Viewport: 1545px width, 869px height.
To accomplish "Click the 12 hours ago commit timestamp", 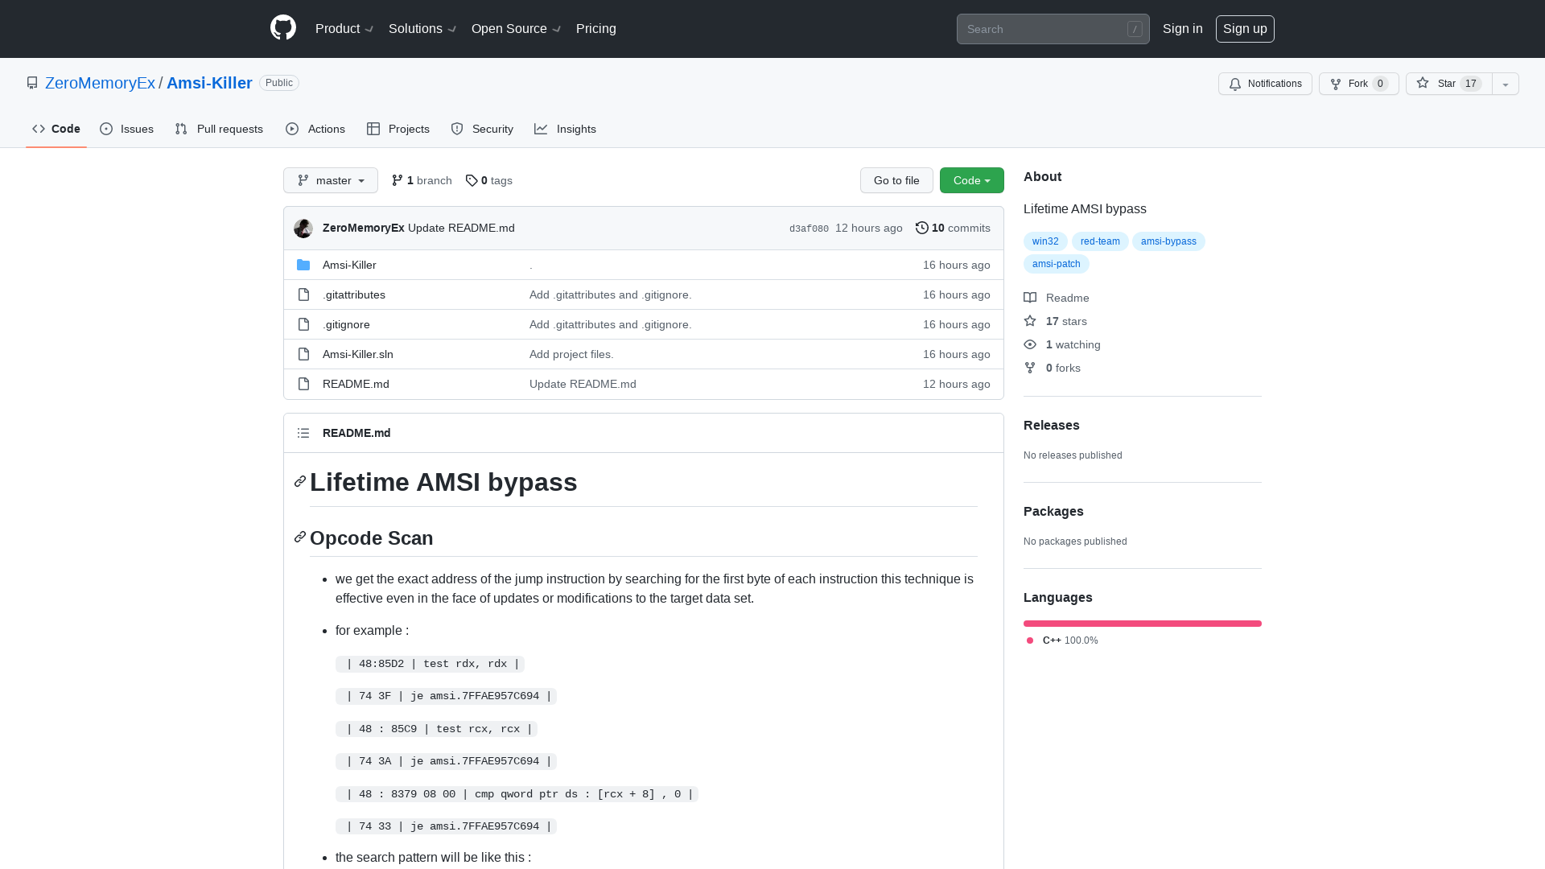I will point(869,228).
